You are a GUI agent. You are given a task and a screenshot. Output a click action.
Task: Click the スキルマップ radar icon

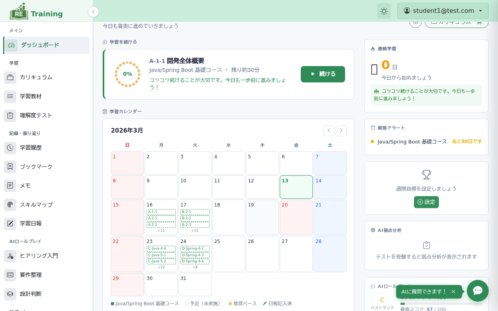[10, 205]
